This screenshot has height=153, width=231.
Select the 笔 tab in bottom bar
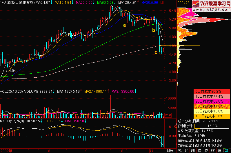coord(180,150)
